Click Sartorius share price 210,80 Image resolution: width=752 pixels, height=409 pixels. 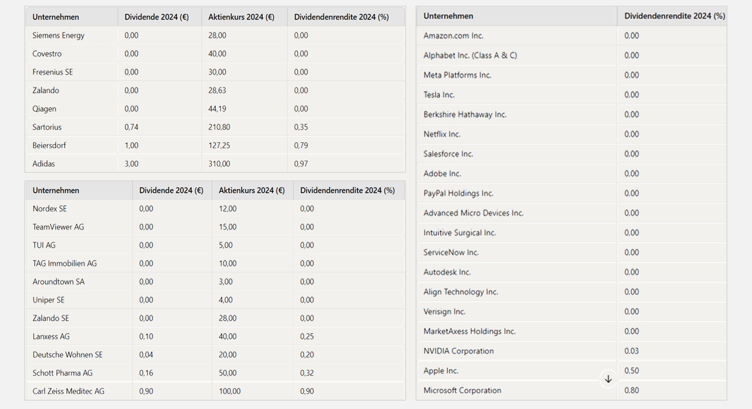219,127
